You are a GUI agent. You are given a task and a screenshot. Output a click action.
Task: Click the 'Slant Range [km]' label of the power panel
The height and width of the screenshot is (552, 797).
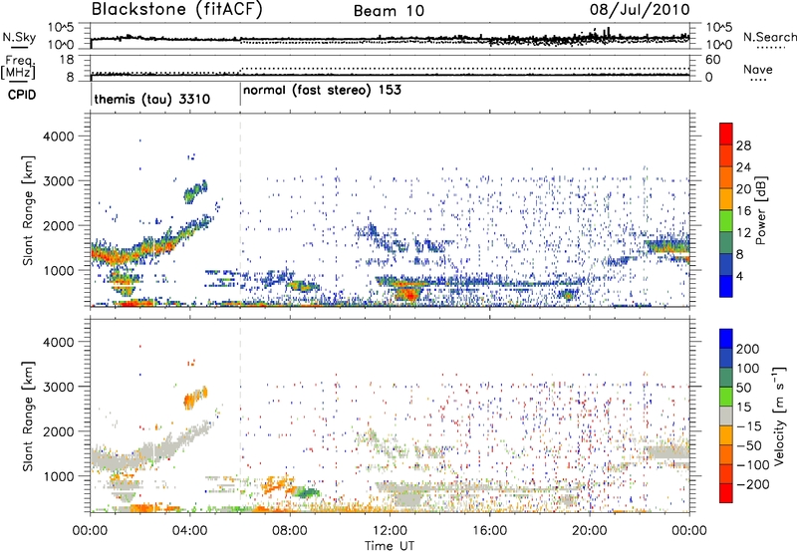[x=29, y=210]
